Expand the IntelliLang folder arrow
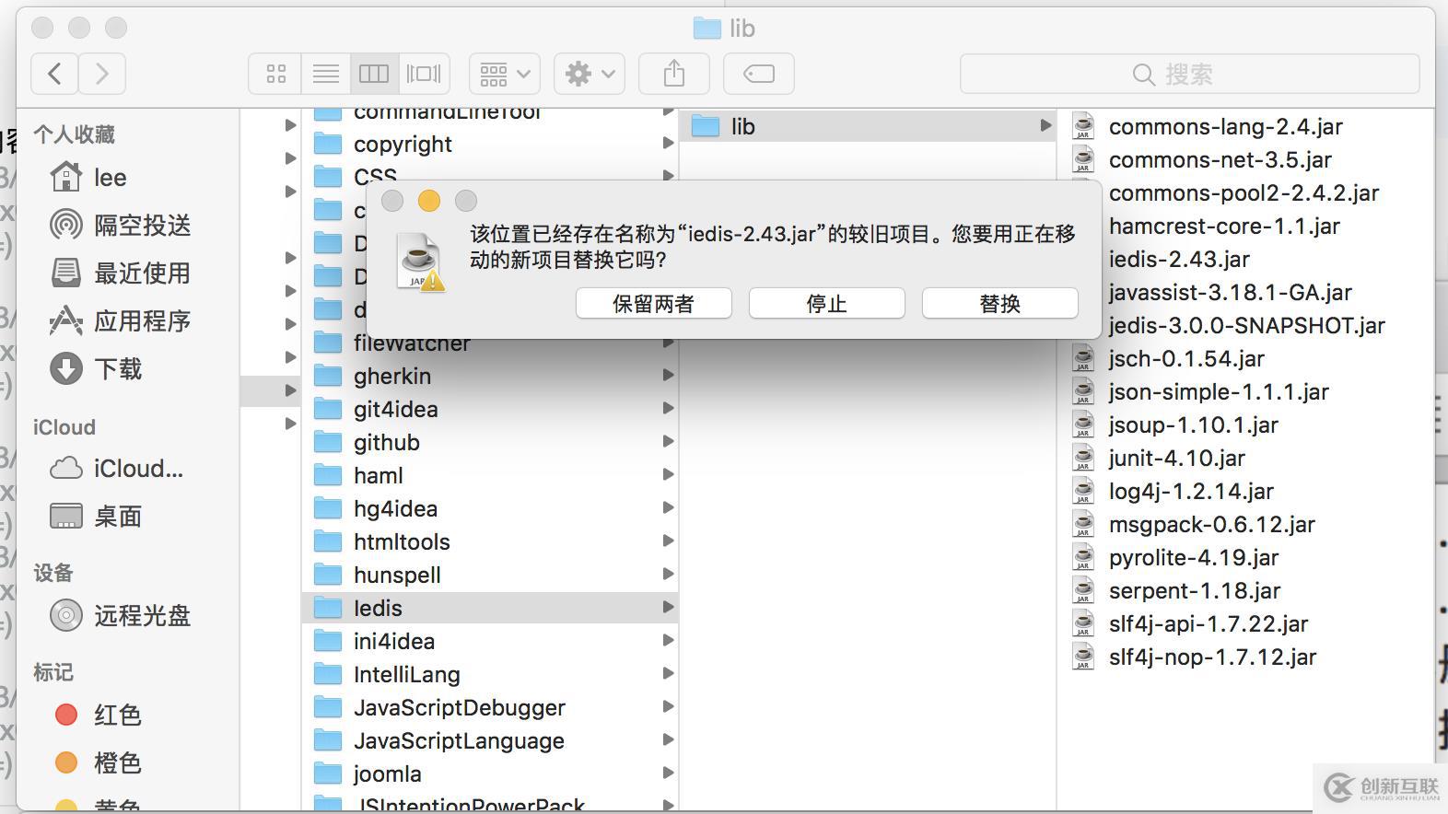Viewport: 1448px width, 814px height. [668, 674]
